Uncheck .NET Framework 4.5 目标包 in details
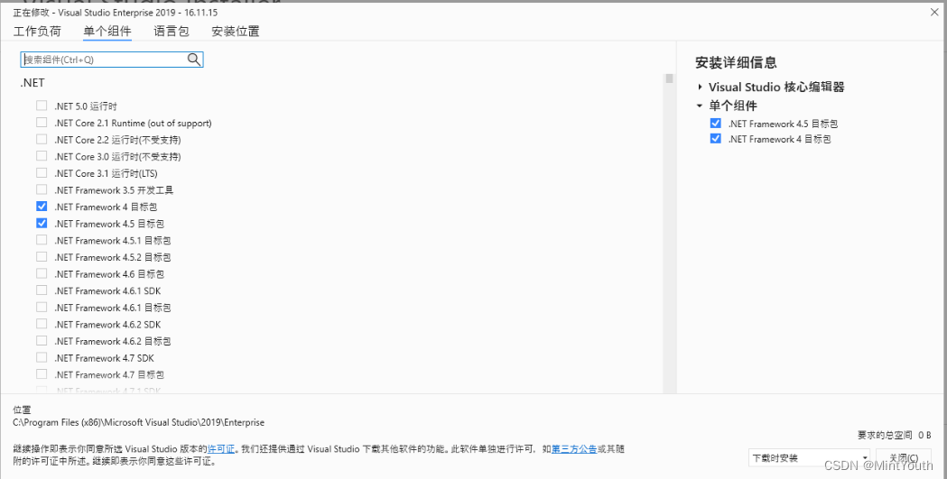Screen dimensions: 947x479 tap(716, 124)
